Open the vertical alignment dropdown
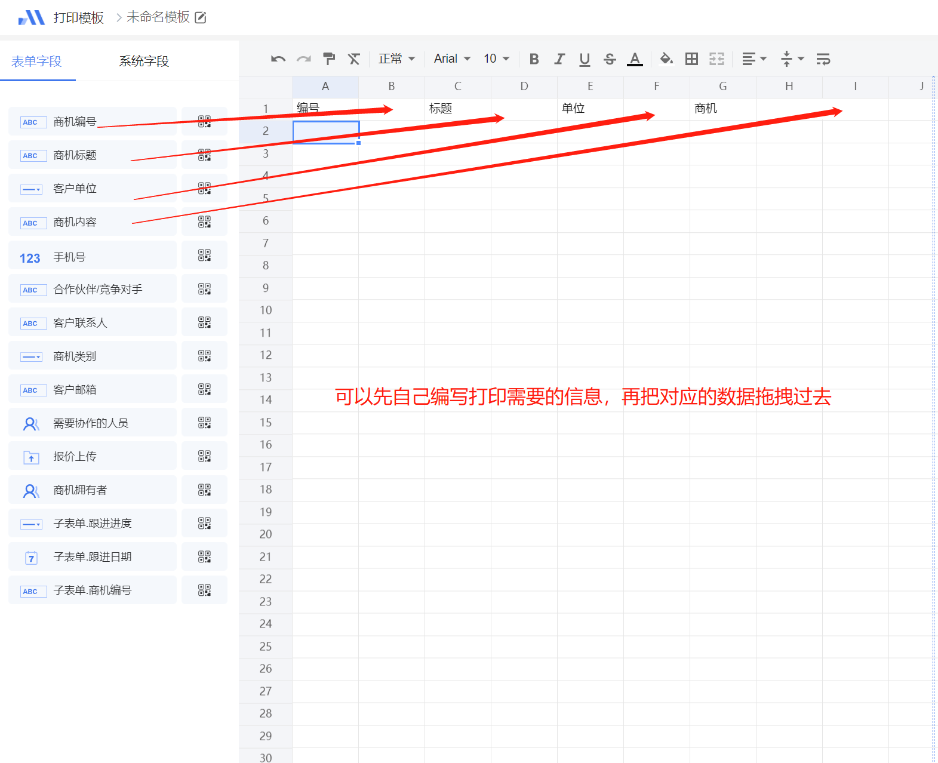The height and width of the screenshot is (763, 938). tap(792, 59)
